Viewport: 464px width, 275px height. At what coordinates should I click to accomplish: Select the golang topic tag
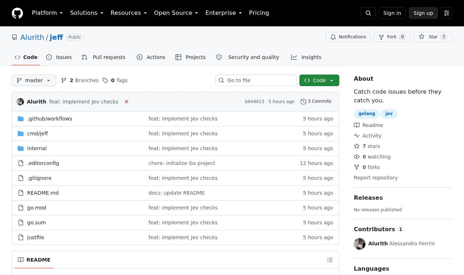[367, 114]
